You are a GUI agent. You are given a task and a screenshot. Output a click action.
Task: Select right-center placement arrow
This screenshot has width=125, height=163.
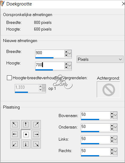[x=36, y=134]
